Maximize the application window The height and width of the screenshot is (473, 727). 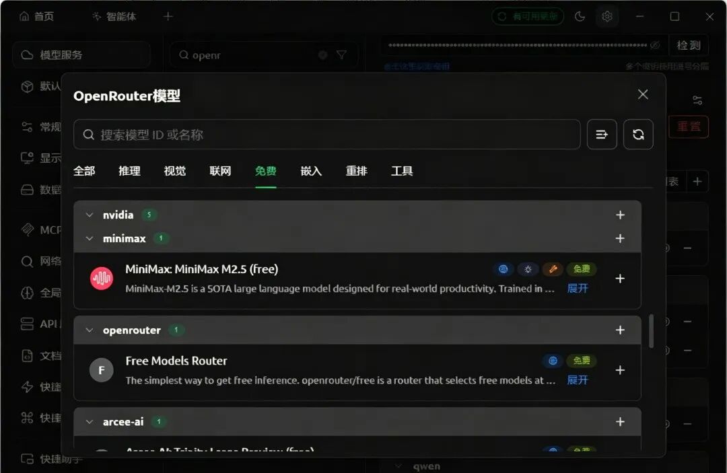click(674, 17)
